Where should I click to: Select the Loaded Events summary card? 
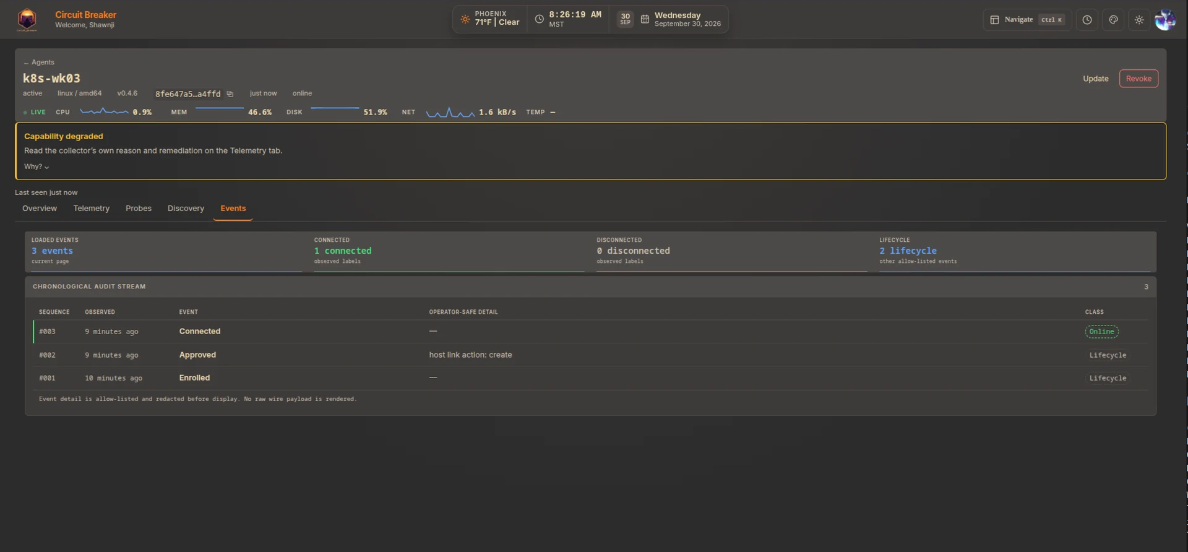pyautogui.click(x=166, y=252)
